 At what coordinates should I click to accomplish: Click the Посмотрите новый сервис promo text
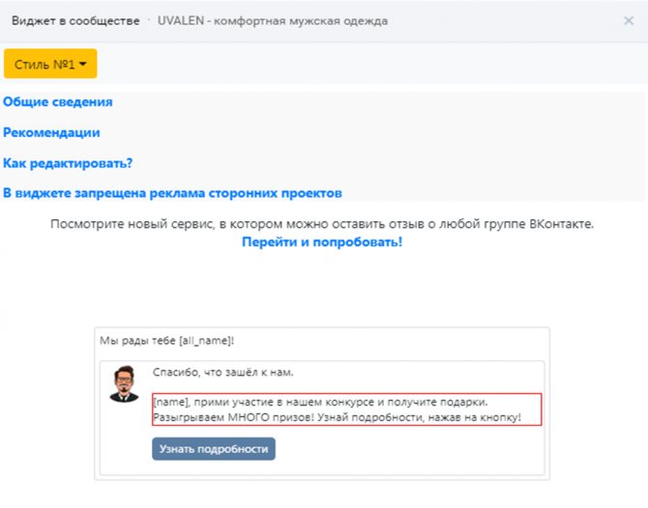(322, 224)
